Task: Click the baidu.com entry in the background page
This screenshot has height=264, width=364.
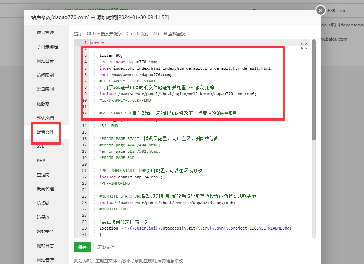Action: 334,39
